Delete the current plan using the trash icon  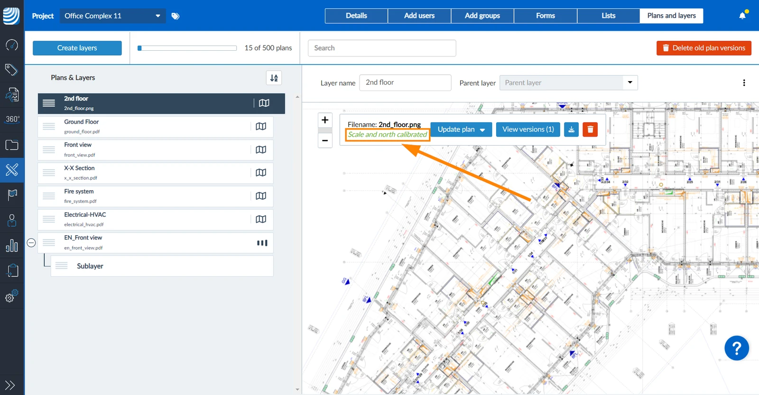(590, 129)
